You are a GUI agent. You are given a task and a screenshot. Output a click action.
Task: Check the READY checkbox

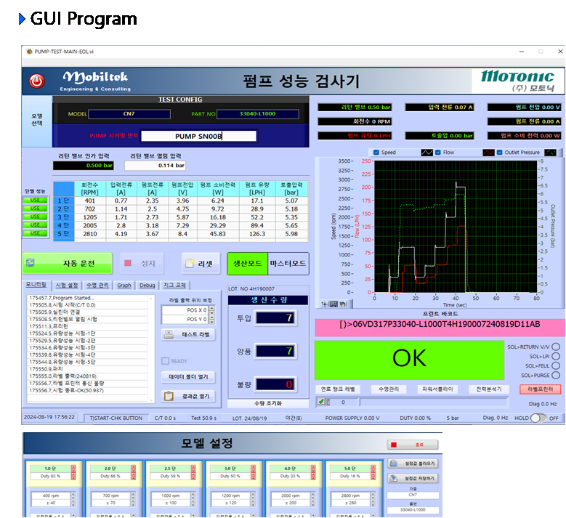click(166, 361)
